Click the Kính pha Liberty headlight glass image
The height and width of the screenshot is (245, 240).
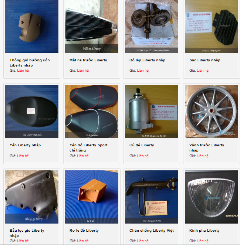212,197
